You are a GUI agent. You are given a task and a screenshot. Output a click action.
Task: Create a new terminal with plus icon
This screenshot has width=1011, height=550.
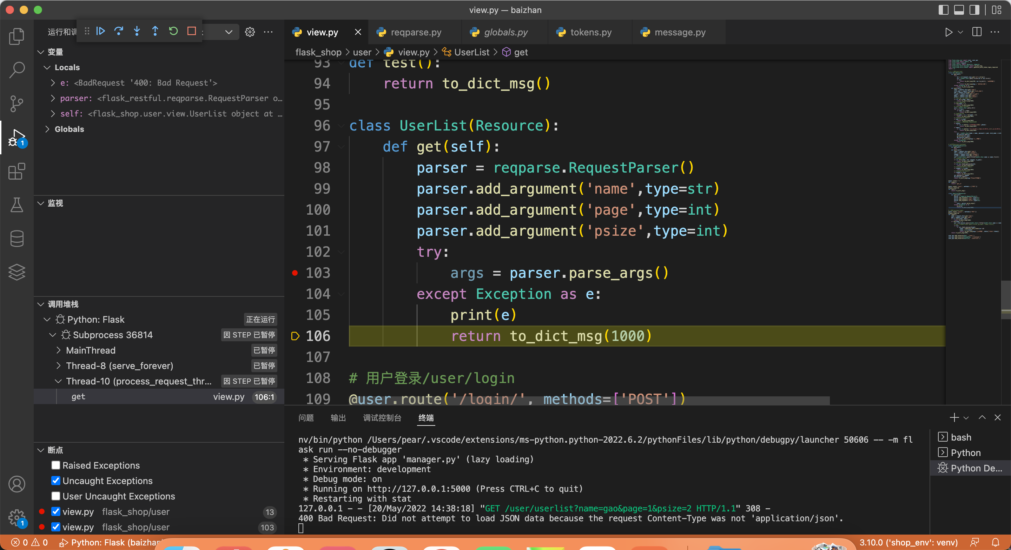tap(954, 417)
